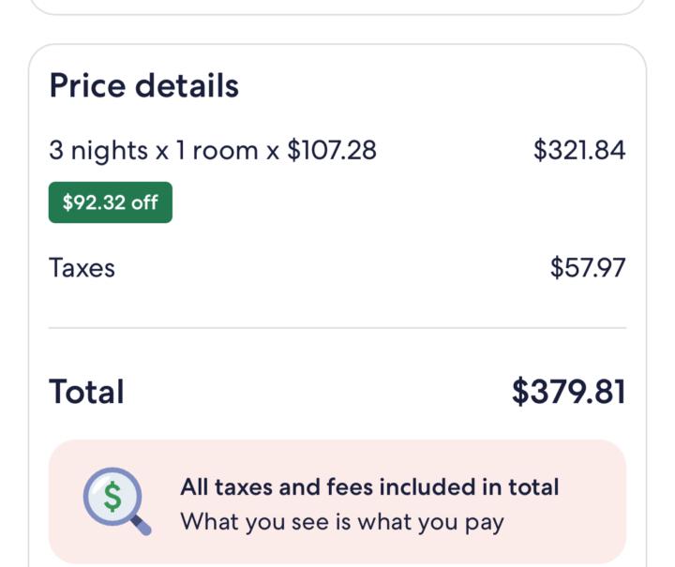Tap the green dollar sign inside magnifier

pos(112,497)
